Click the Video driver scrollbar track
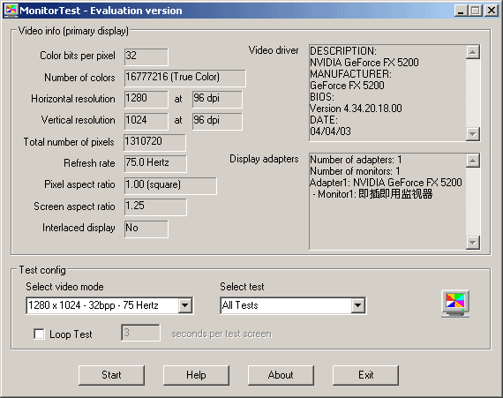The width and height of the screenshot is (503, 398). [x=473, y=93]
